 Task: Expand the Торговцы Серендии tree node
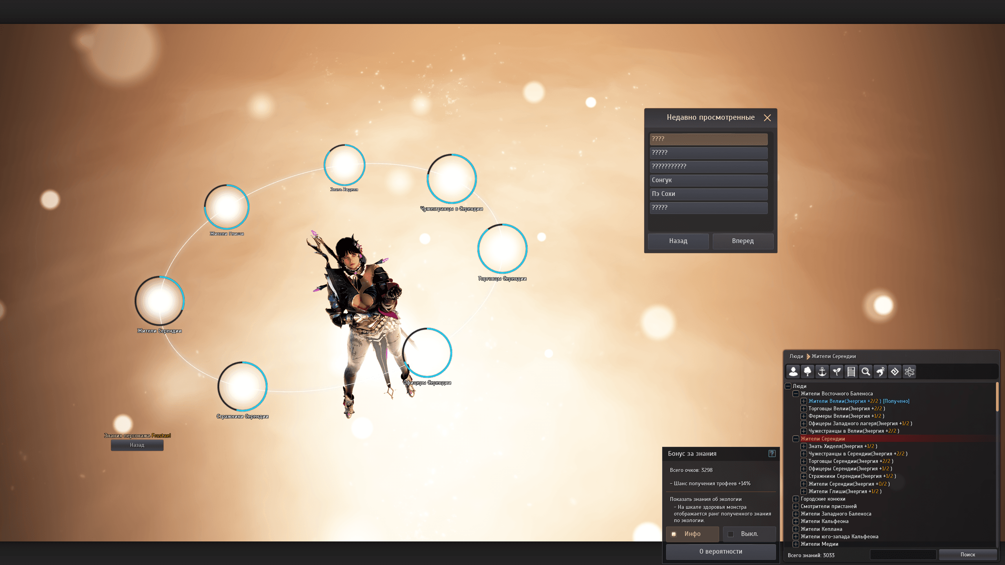tap(804, 461)
